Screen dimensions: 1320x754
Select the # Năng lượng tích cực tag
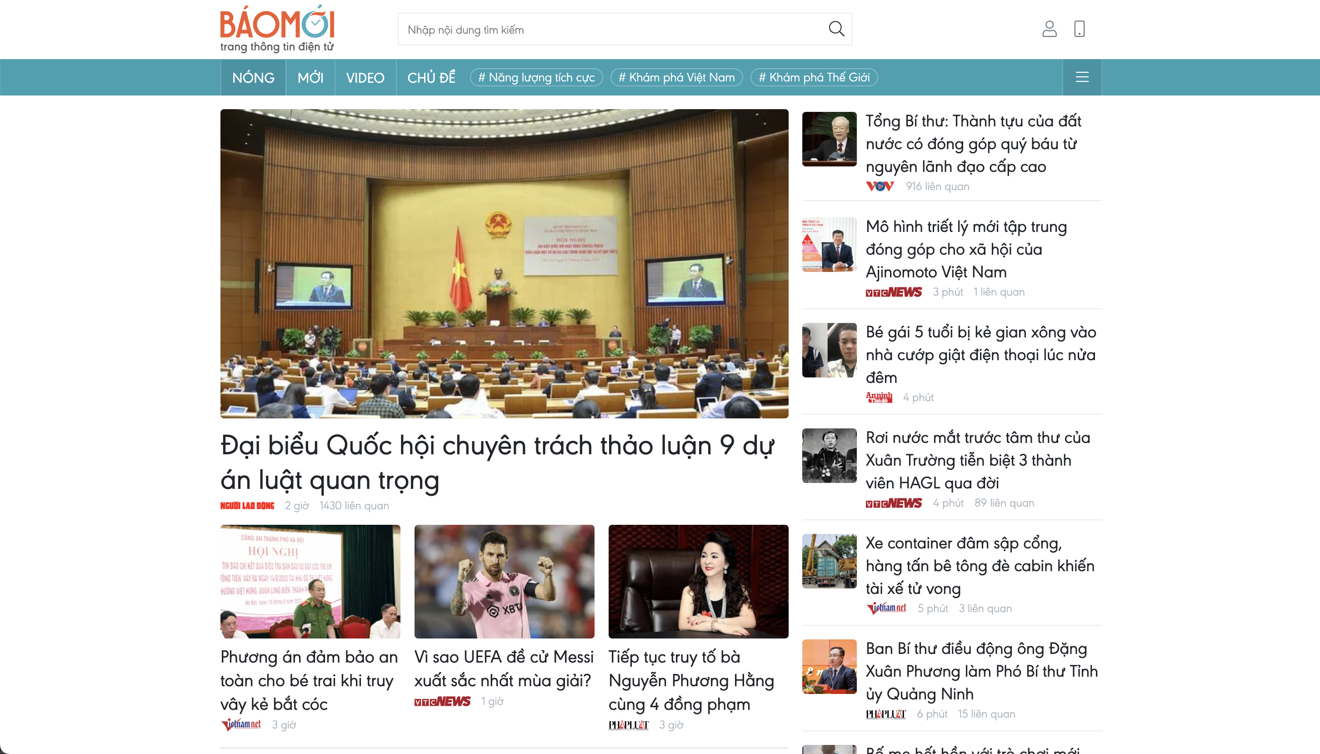coord(536,78)
